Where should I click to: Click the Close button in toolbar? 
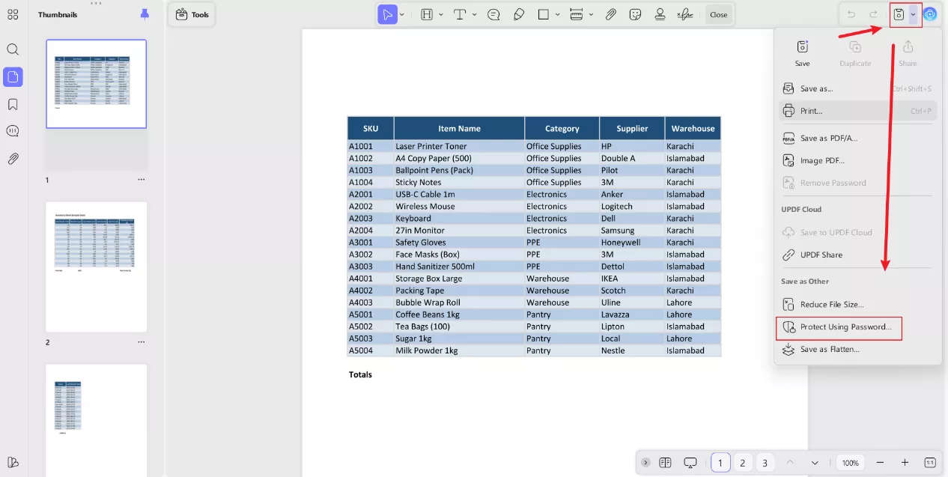point(718,14)
